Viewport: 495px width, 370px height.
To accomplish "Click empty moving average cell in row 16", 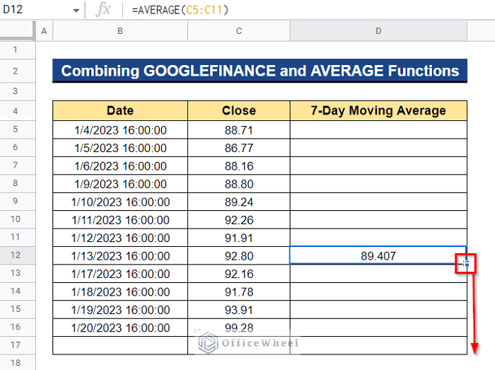I will click(x=378, y=328).
